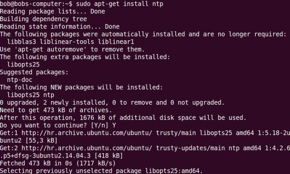Viewport: 290px width, 174px height.
Task: Click the '[Y/n]' continue prompt
Action: [x=100, y=125]
